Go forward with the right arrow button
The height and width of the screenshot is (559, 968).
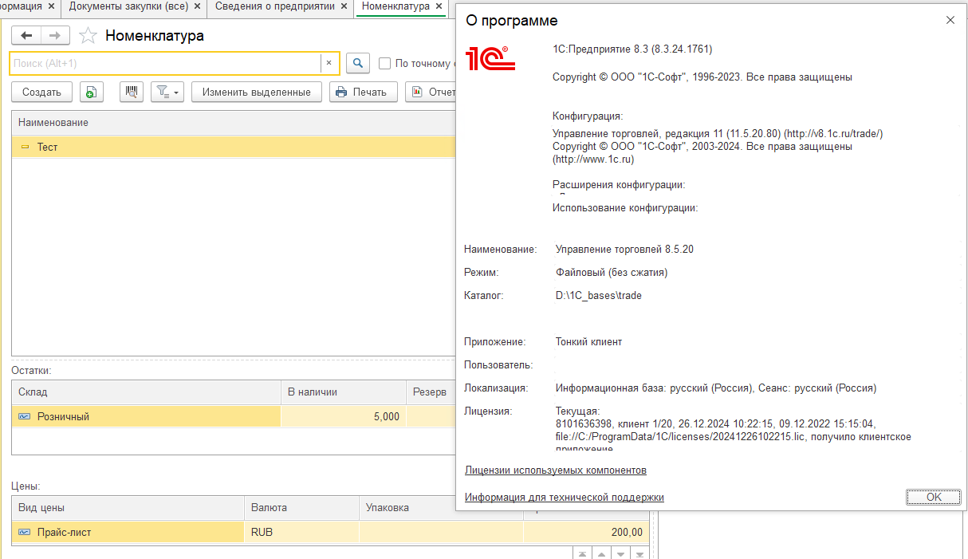[55, 35]
